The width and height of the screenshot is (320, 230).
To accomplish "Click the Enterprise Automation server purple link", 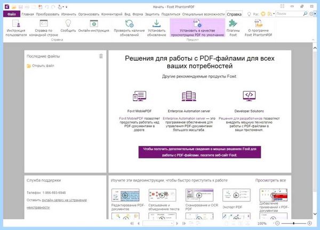I will (184, 118).
